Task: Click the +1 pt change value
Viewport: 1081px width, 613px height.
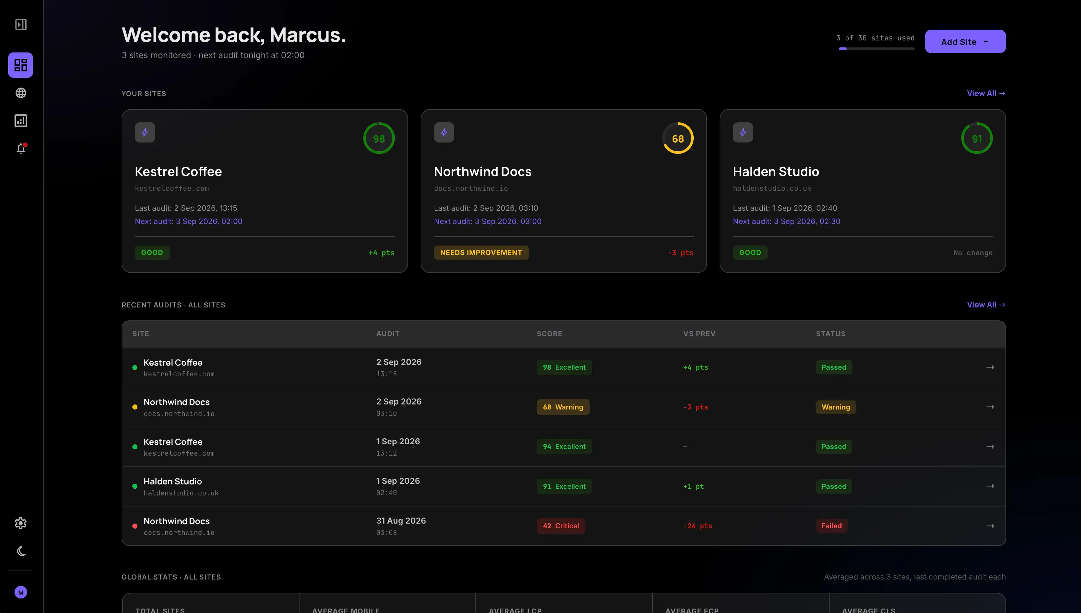Action: (693, 486)
